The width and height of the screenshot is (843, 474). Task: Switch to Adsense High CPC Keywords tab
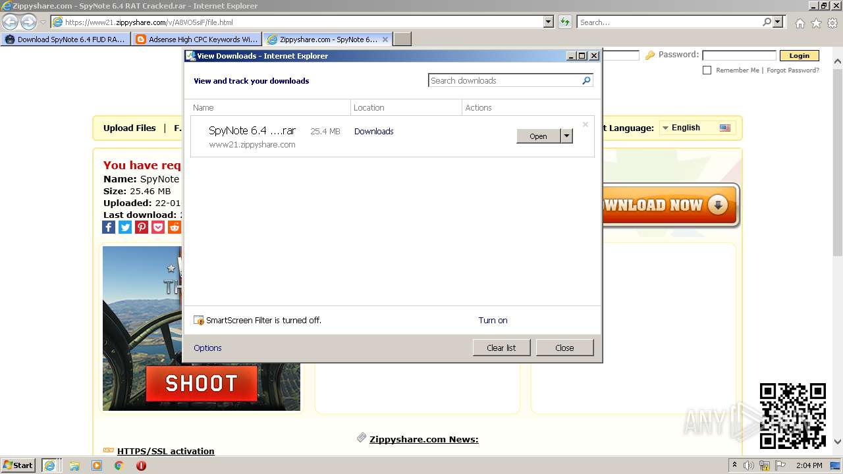pyautogui.click(x=196, y=39)
